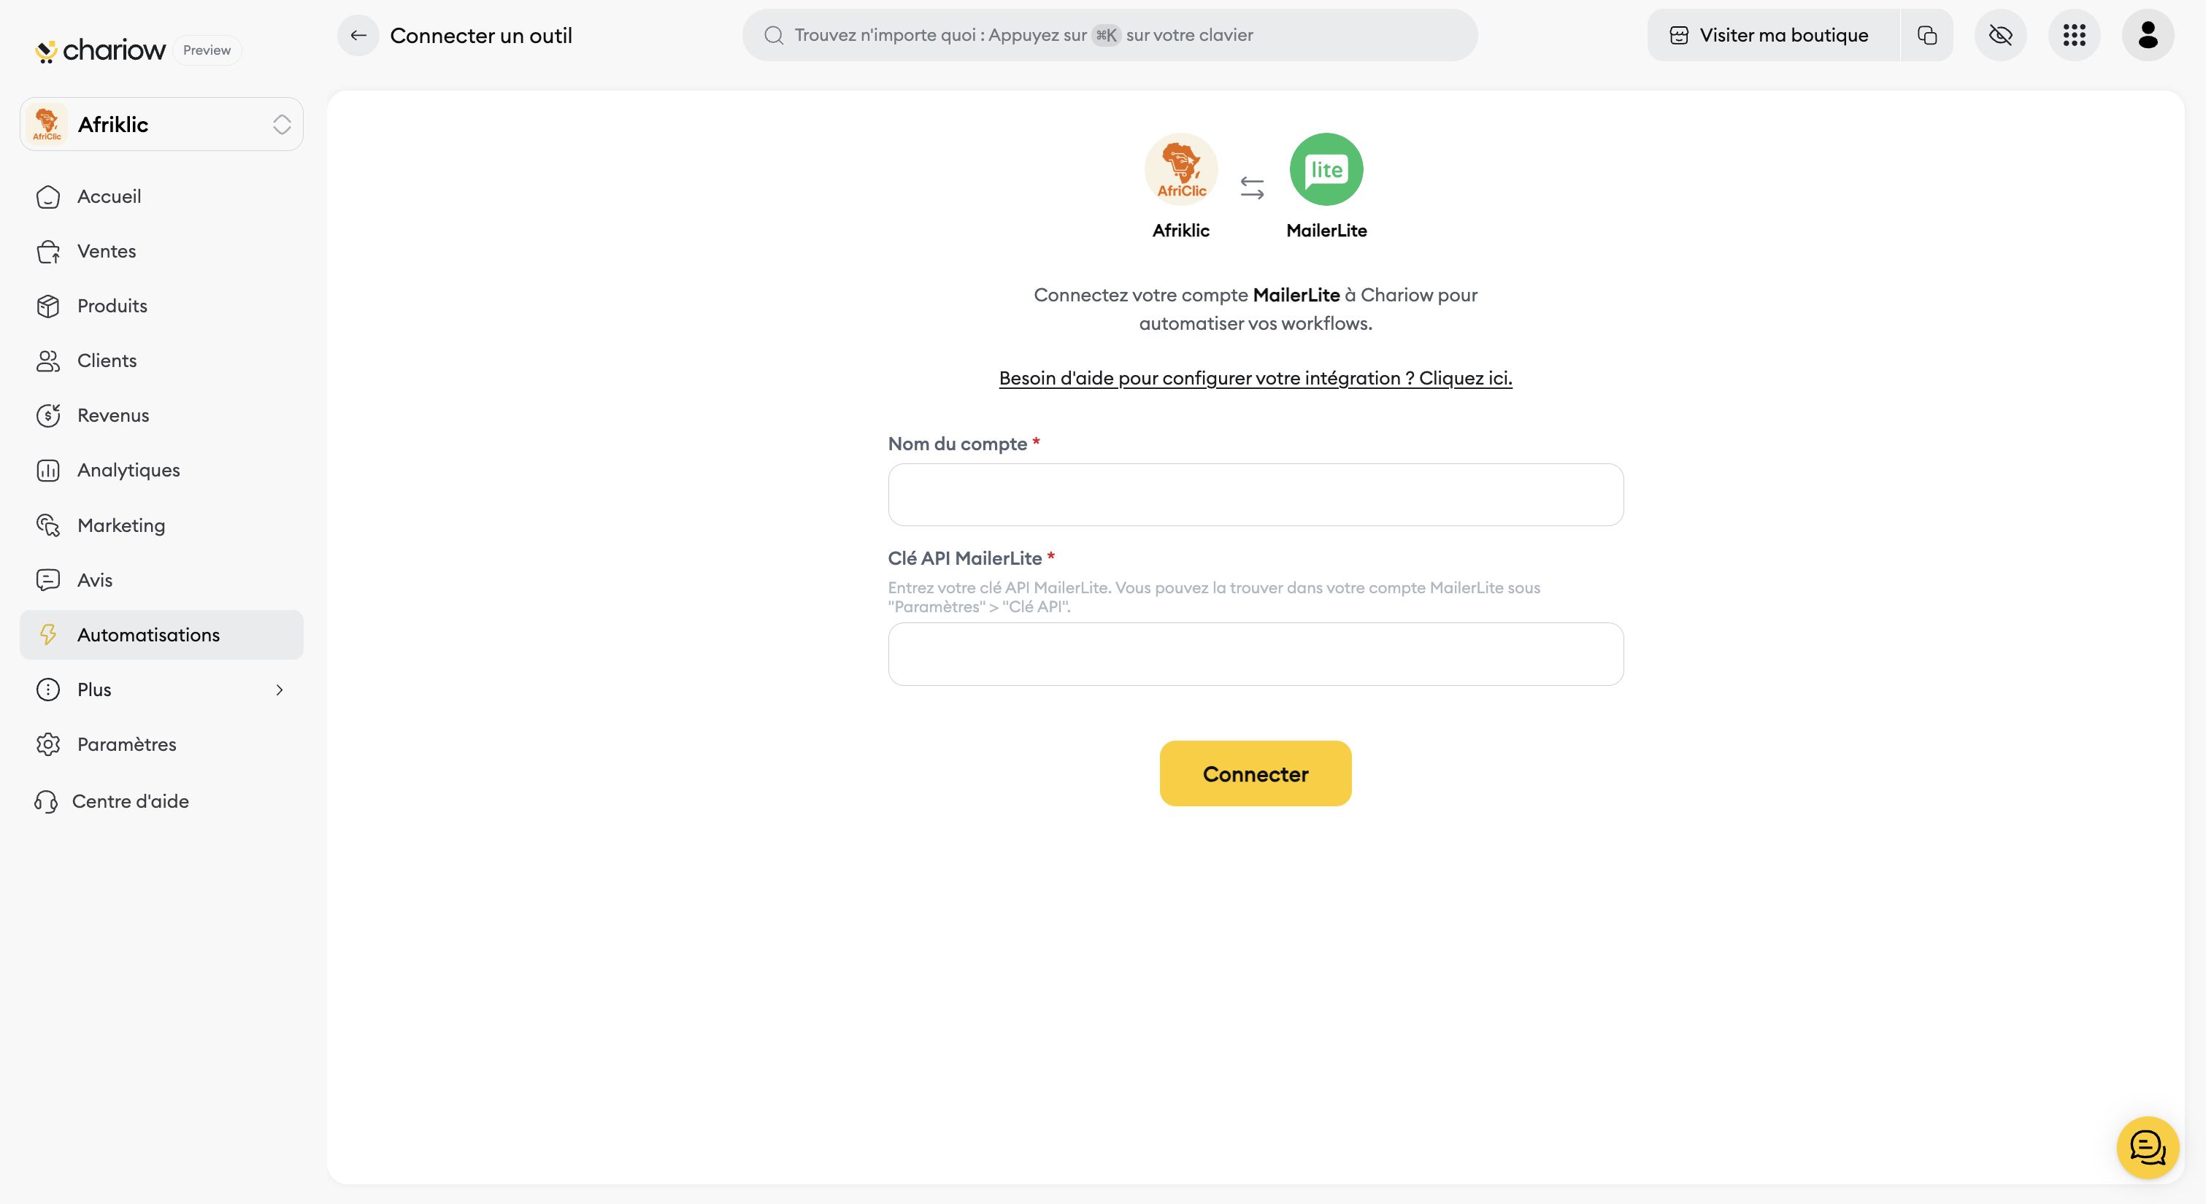Click the MailerLite logo

tap(1326, 169)
